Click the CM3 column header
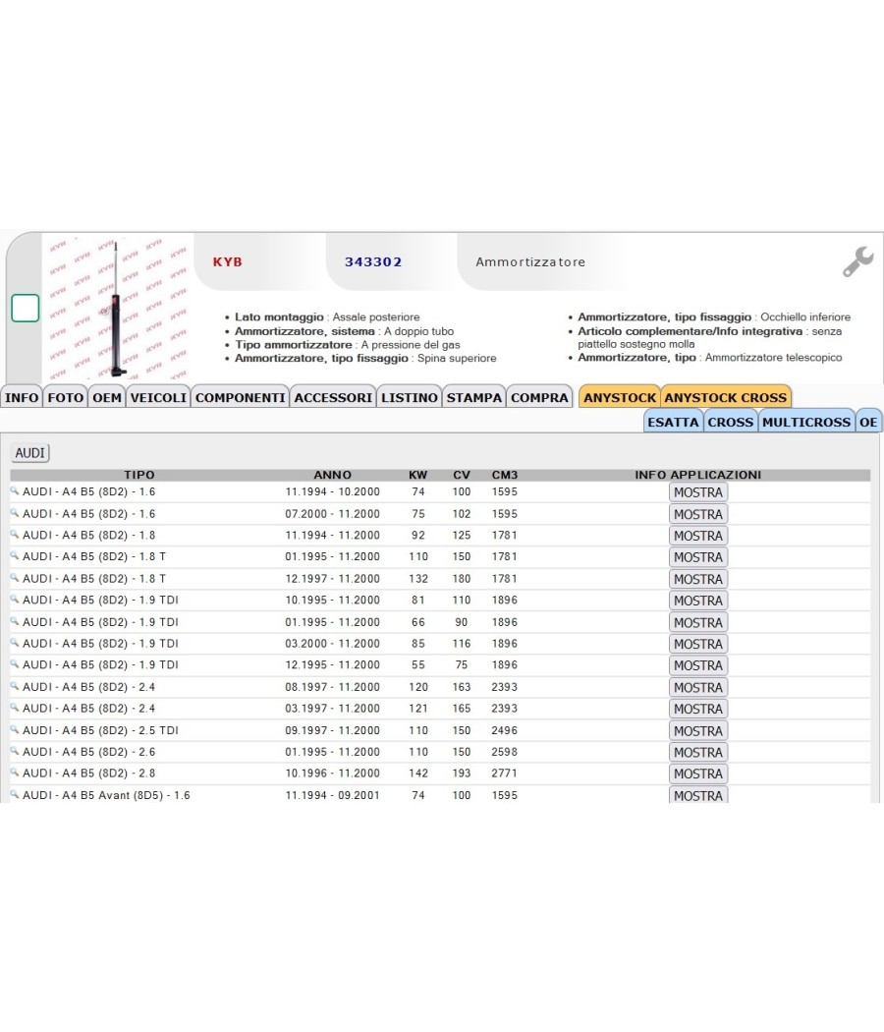The image size is (884, 1032). click(x=505, y=475)
